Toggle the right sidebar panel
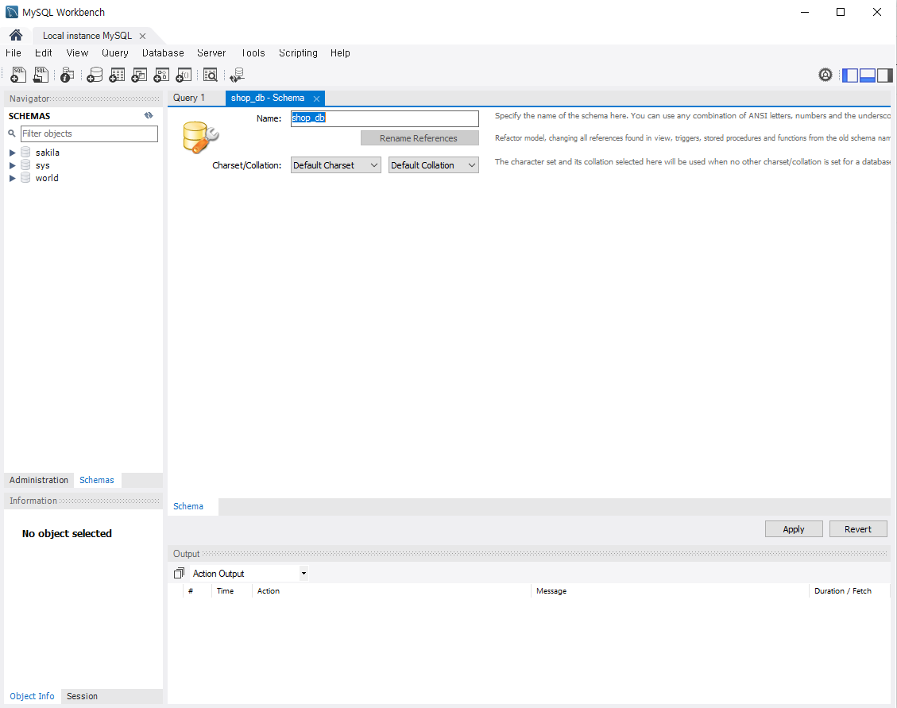This screenshot has height=708, width=897. 884,75
